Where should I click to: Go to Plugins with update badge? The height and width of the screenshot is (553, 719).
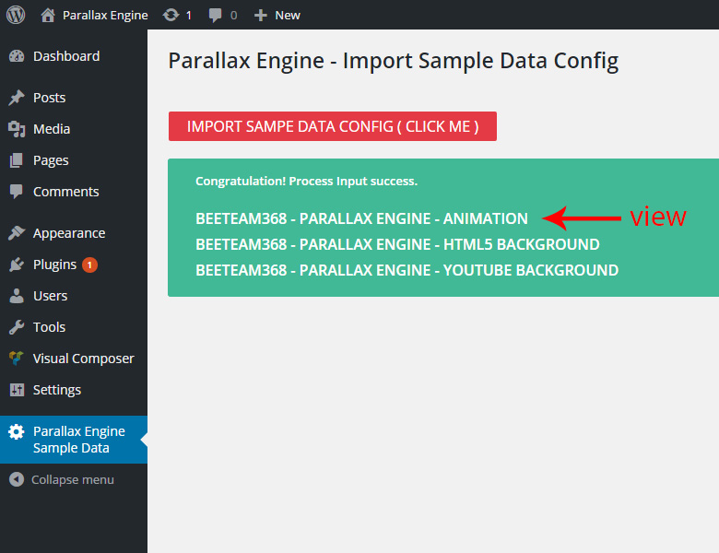coord(55,265)
